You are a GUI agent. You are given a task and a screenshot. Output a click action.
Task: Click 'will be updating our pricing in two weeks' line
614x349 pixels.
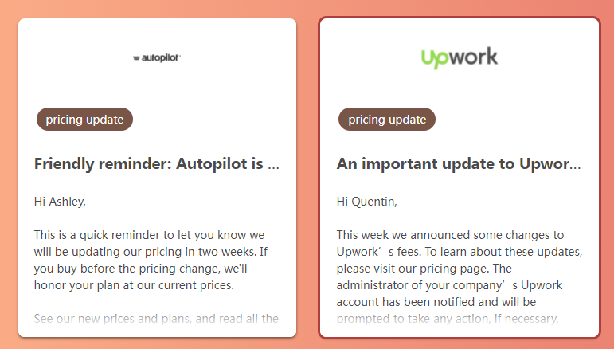[x=151, y=252]
